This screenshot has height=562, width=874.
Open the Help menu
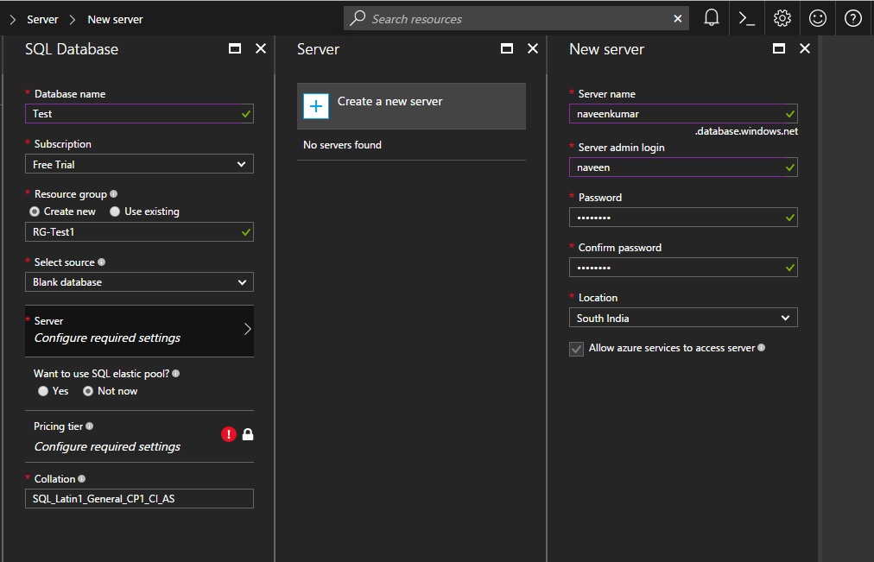click(852, 17)
